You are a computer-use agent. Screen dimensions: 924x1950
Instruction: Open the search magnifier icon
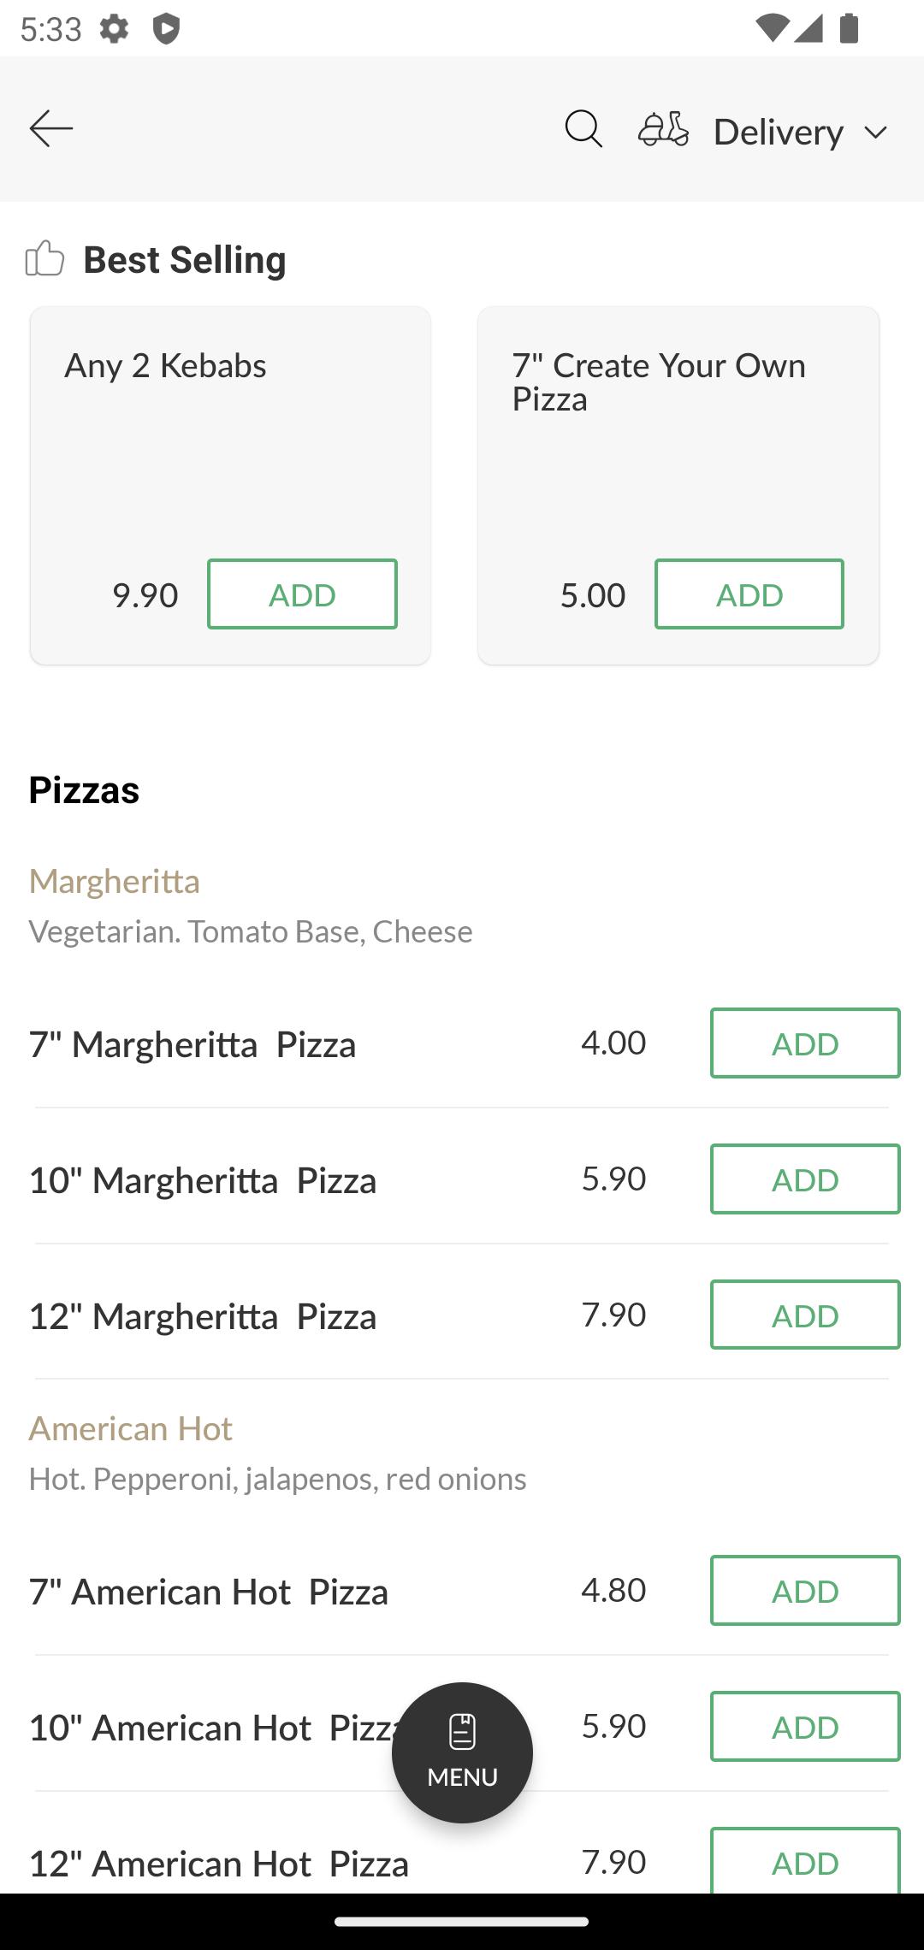583,129
